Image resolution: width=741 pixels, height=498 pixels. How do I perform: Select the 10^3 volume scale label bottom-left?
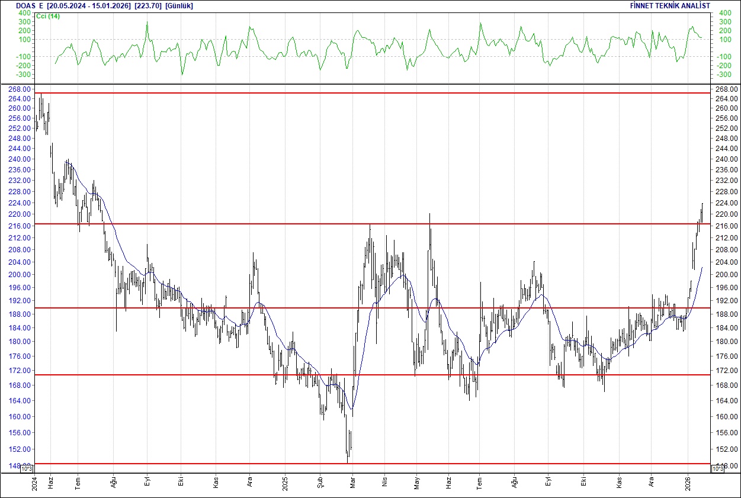coord(25,468)
